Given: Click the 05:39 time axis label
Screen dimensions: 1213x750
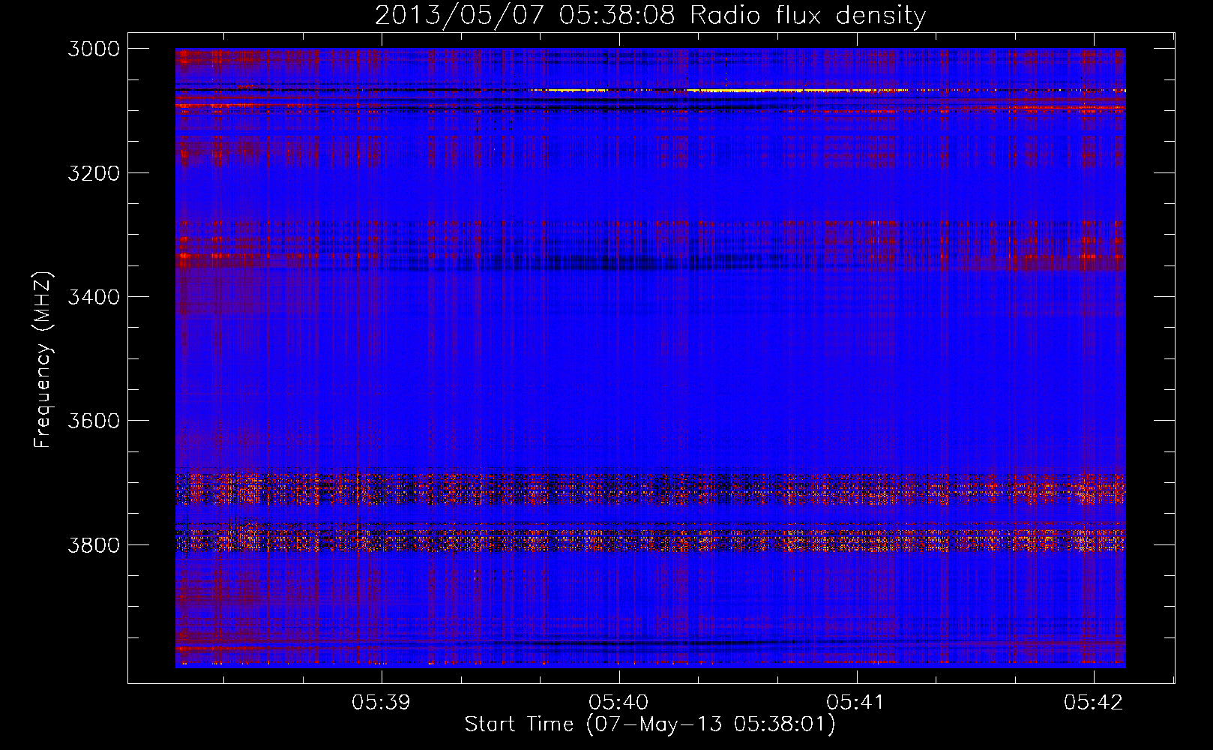Looking at the screenshot, I should pyautogui.click(x=382, y=702).
